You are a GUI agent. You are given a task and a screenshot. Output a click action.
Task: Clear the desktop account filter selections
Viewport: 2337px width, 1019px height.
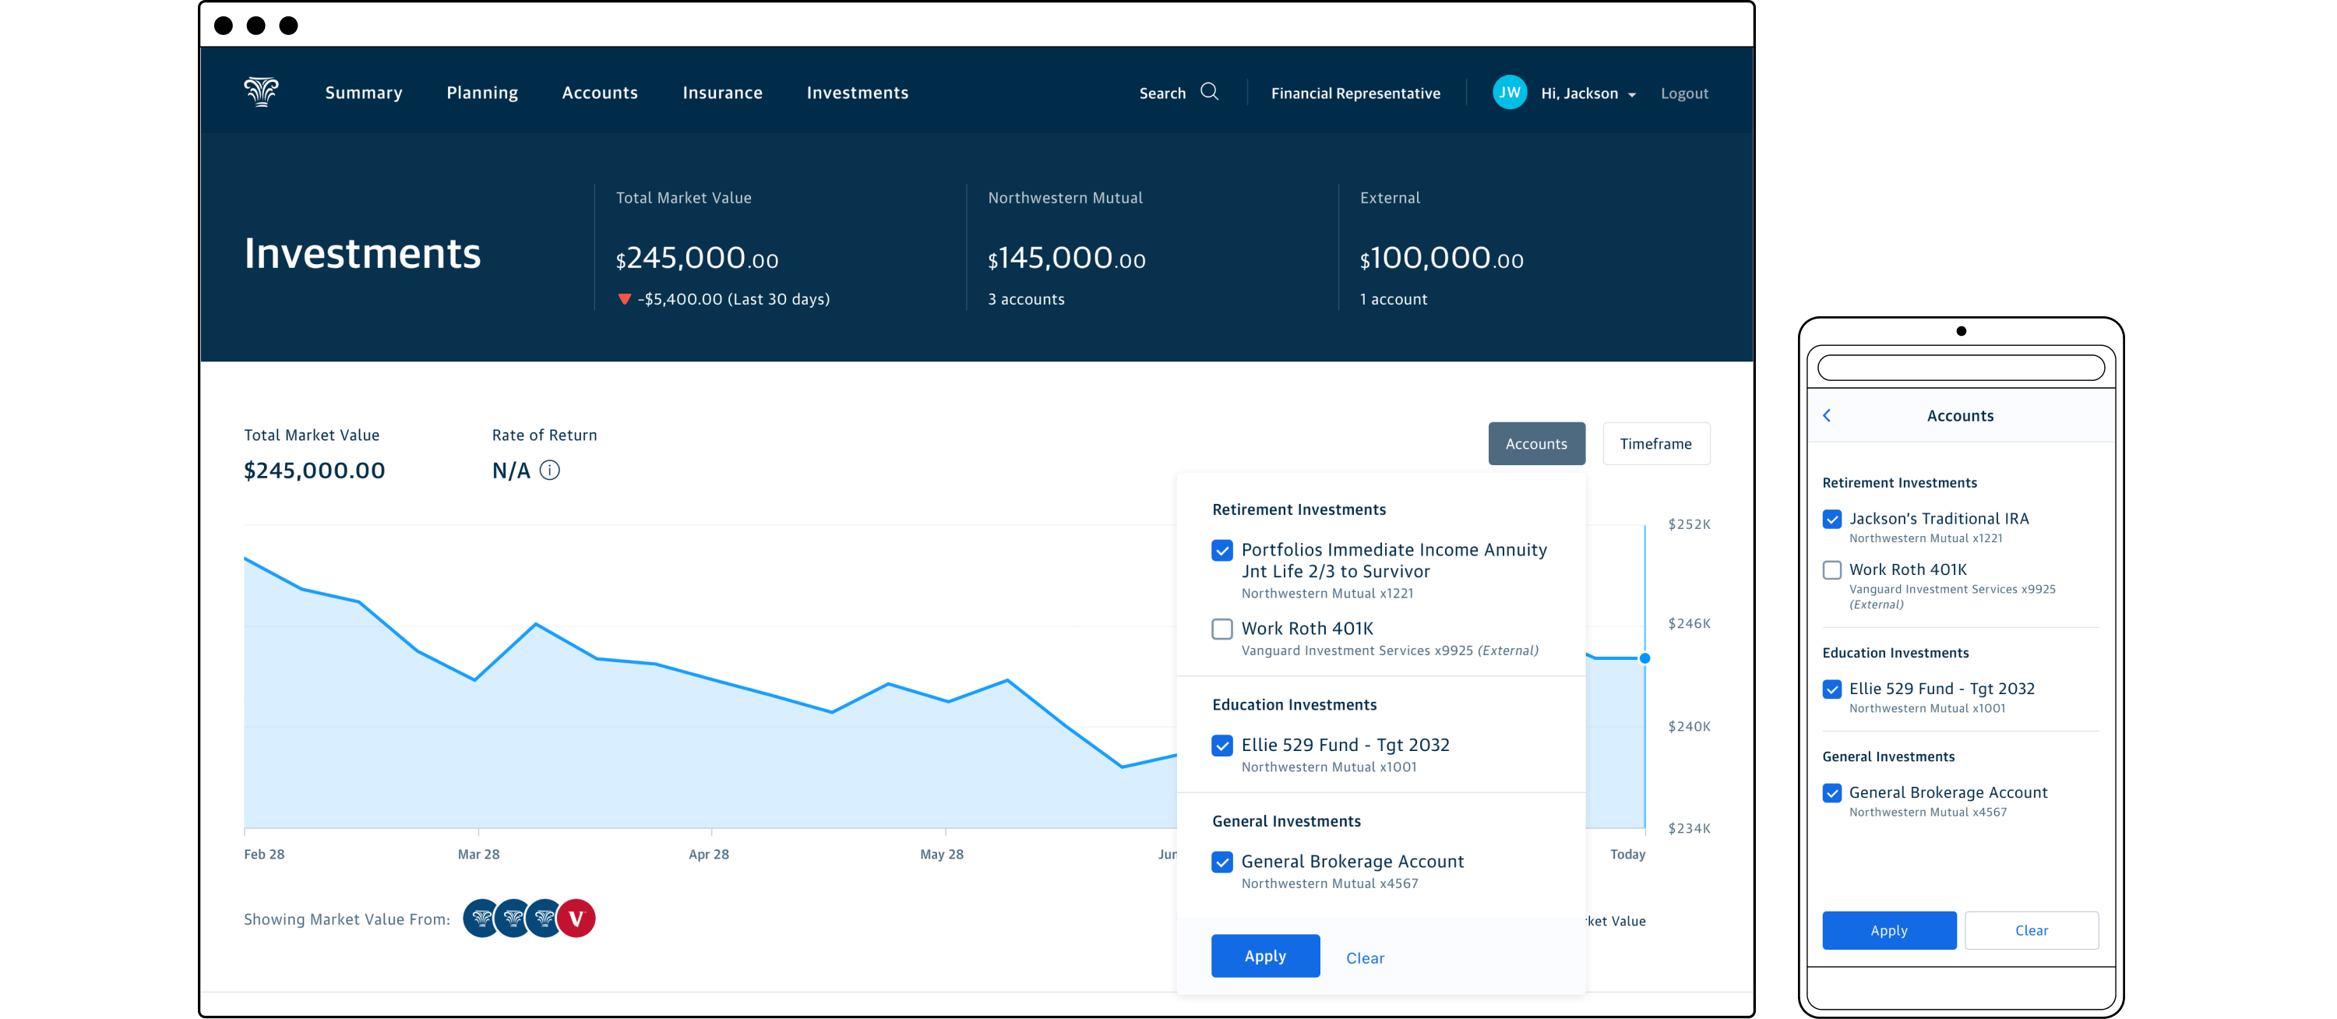click(x=1365, y=958)
